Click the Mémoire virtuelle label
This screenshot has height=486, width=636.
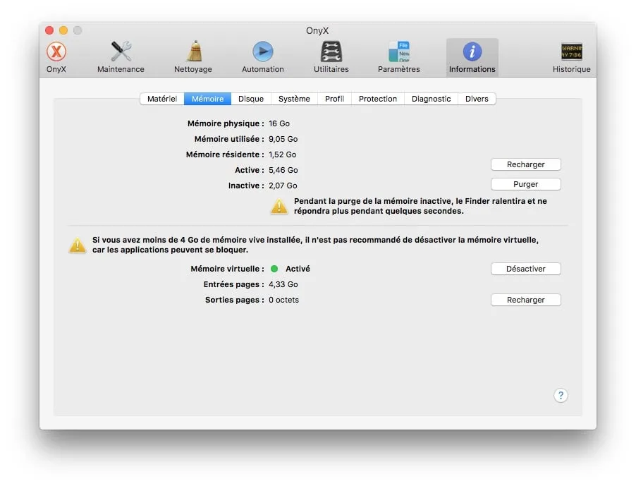coord(228,269)
